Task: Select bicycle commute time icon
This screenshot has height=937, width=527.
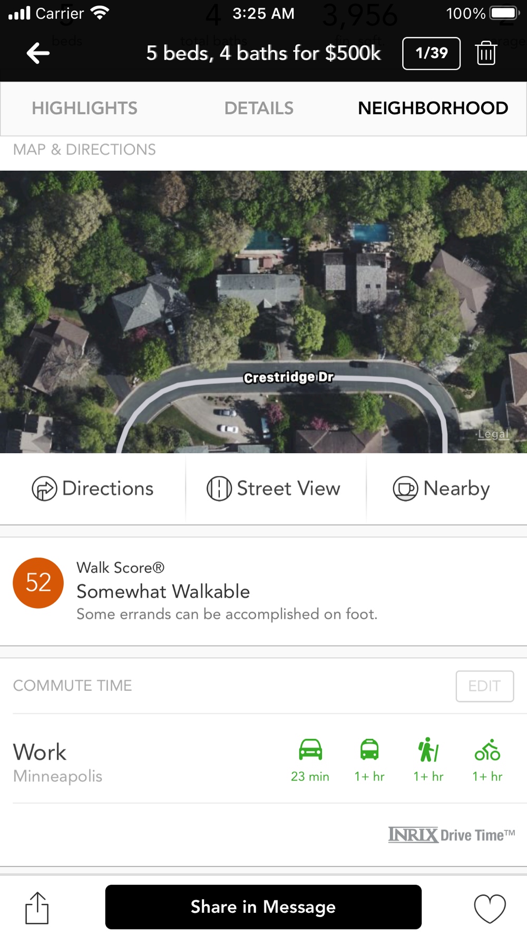Action: [487, 749]
